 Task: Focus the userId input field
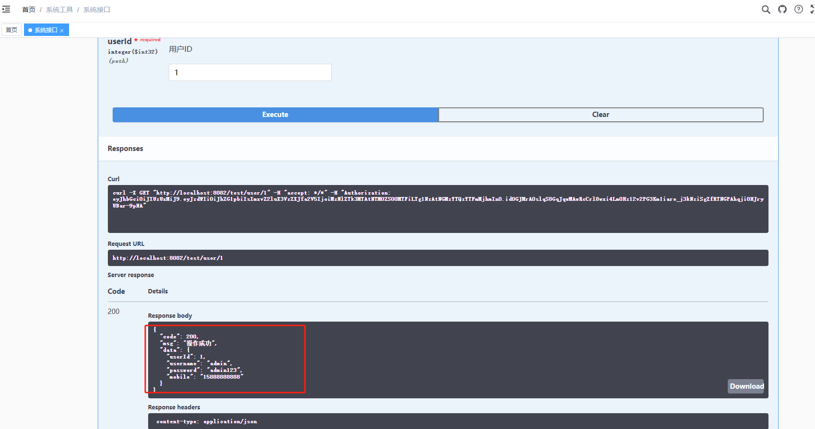250,72
